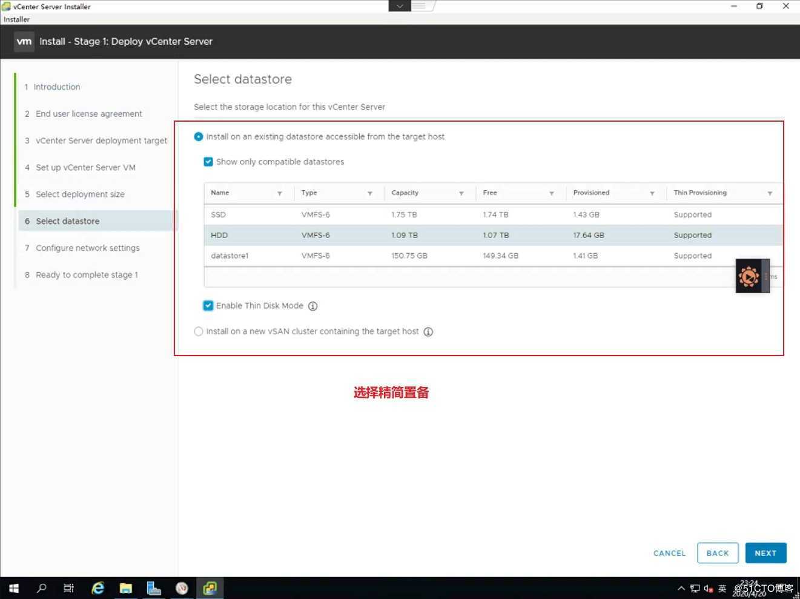The height and width of the screenshot is (599, 800).
Task: Toggle Show only compatible datastores checkbox
Action: click(208, 162)
